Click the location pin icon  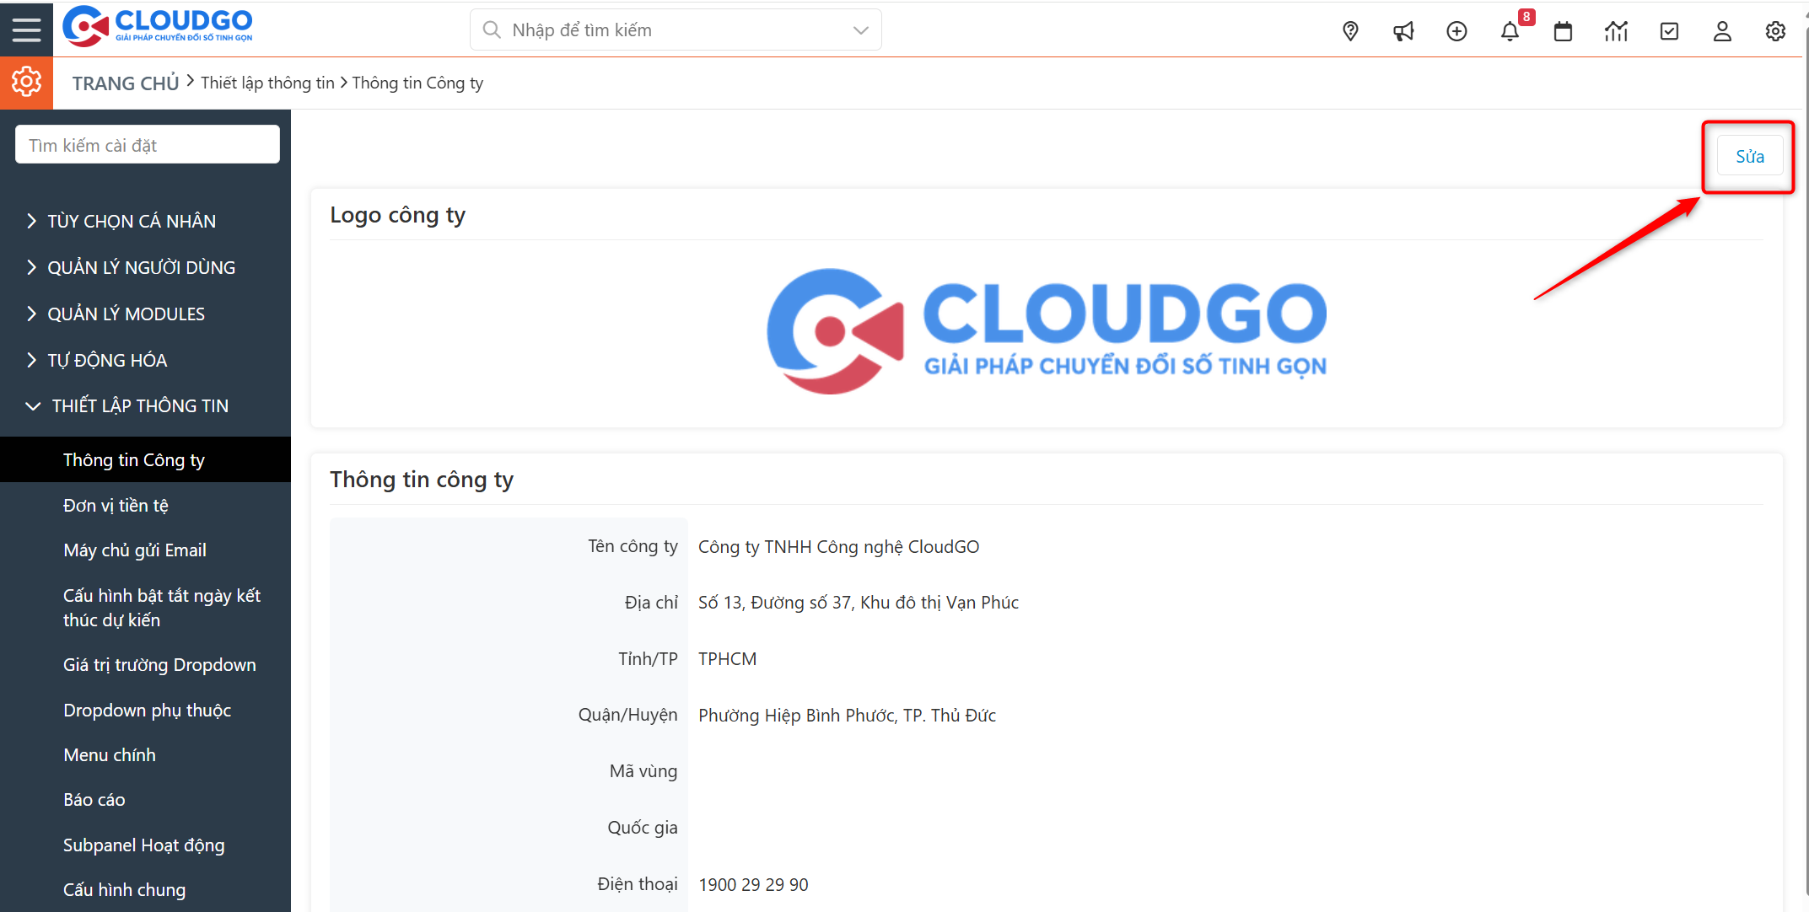(x=1350, y=31)
